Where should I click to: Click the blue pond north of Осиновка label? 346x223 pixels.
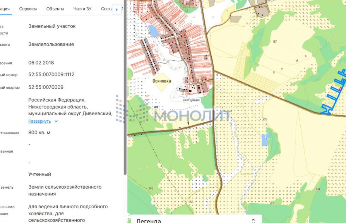click(153, 31)
